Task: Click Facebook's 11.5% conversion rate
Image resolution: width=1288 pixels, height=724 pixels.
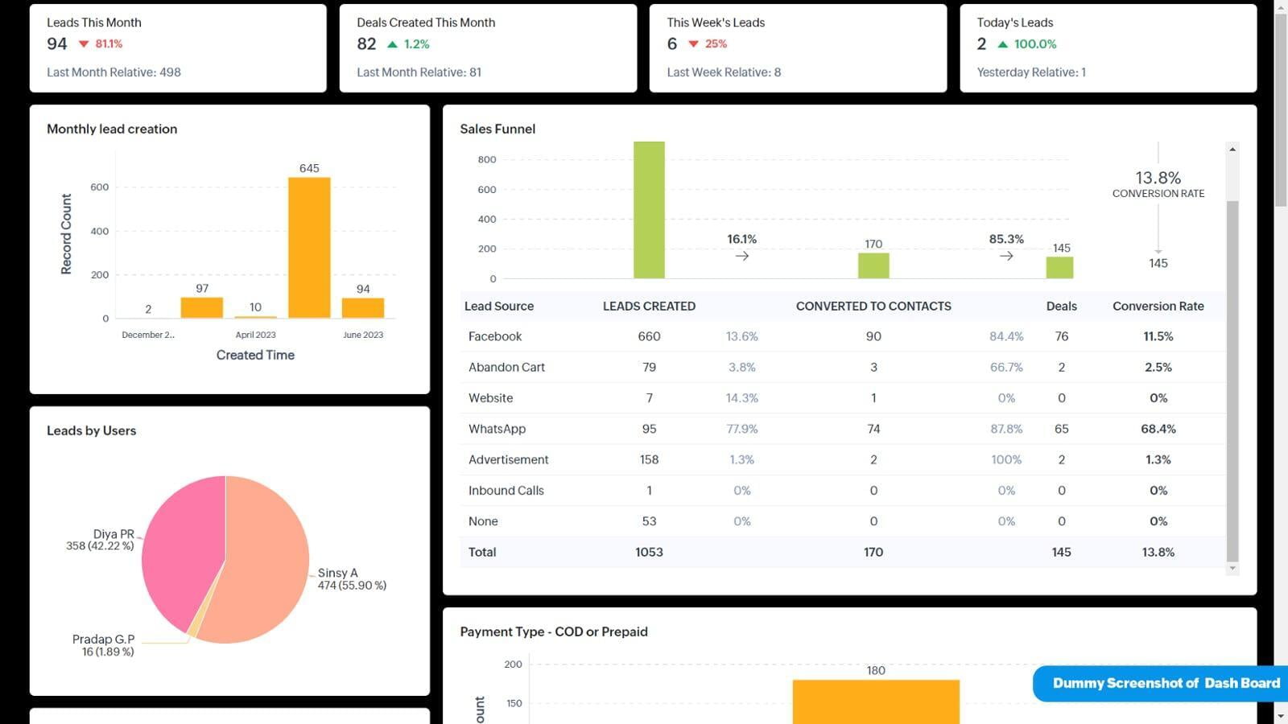Action: point(1158,336)
